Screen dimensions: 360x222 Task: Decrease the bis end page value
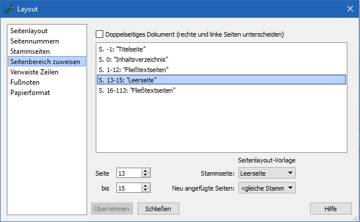tap(146, 190)
